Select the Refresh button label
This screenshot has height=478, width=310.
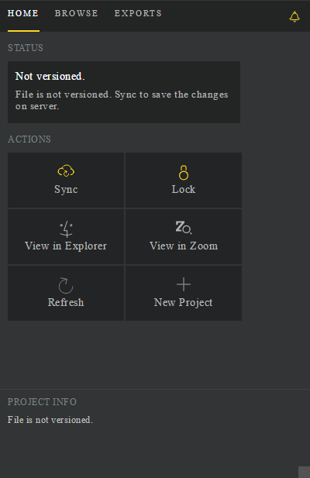coord(66,302)
